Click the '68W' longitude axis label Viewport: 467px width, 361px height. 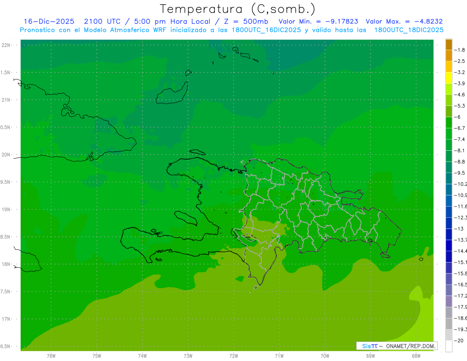click(416, 356)
